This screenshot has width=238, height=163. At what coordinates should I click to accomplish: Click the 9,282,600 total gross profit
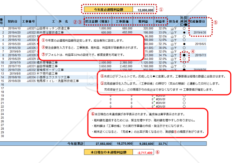(143, 144)
